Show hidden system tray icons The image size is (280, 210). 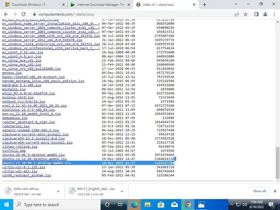[x=231, y=205]
